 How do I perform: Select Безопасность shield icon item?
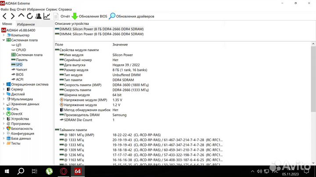tap(19, 128)
